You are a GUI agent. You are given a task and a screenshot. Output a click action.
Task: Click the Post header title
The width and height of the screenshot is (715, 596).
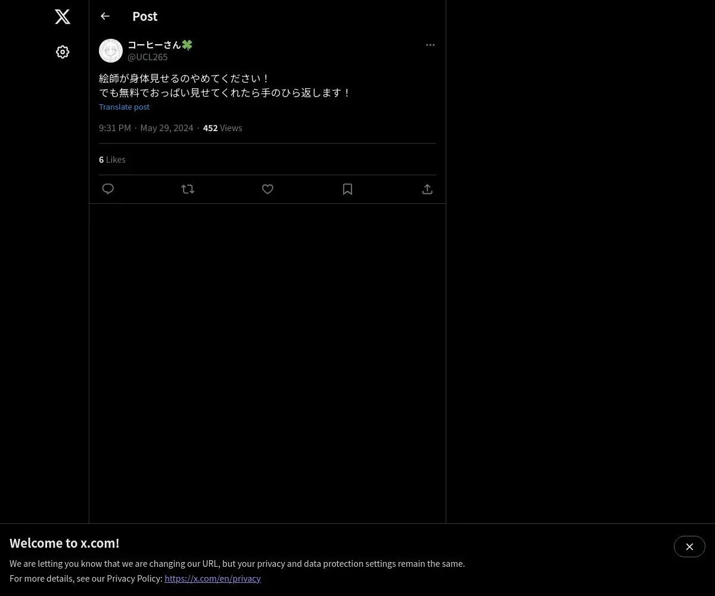coord(145,16)
